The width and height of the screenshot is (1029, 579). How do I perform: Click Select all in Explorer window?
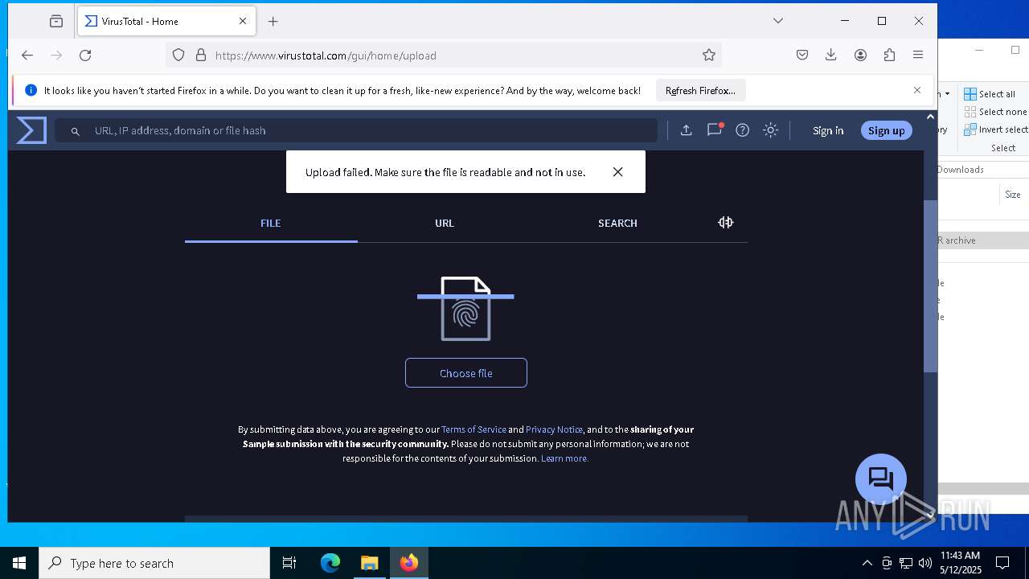990,94
